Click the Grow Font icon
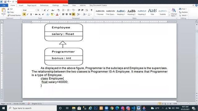The height and width of the screenshot is (111, 198). (x=45, y=10)
